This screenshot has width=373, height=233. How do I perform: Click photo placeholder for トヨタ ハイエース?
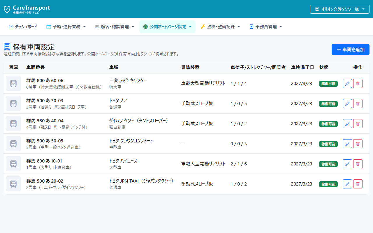point(13,164)
